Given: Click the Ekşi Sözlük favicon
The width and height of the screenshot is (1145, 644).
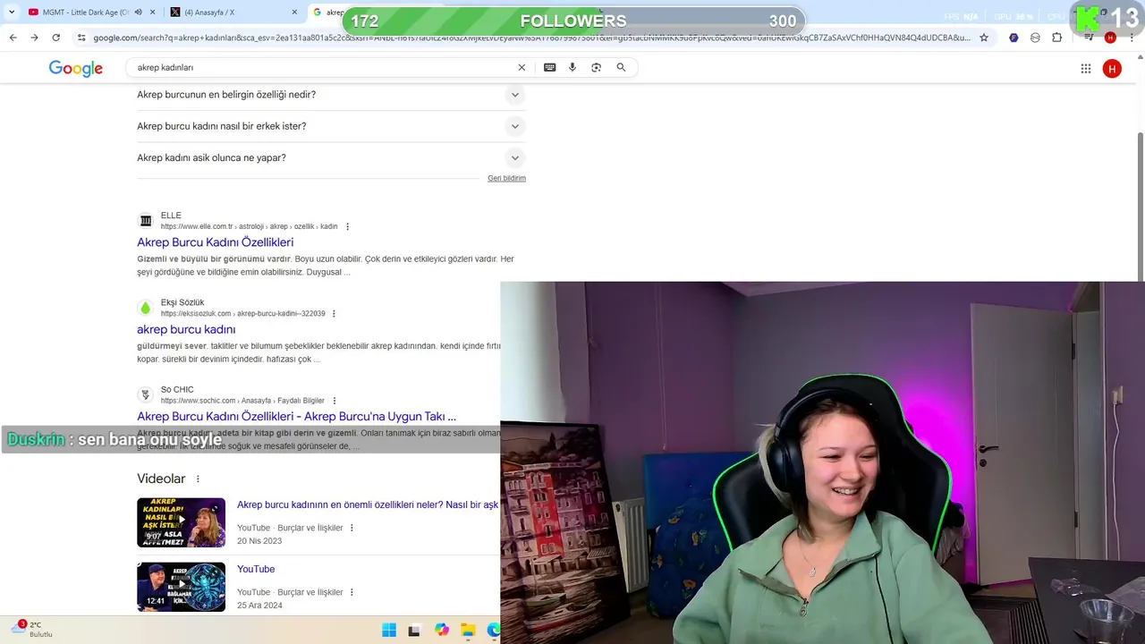Looking at the screenshot, I should (x=146, y=308).
